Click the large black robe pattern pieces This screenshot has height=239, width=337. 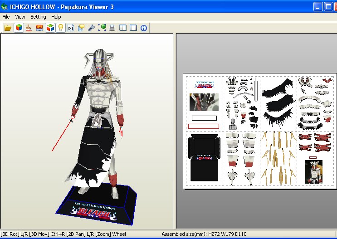tap(278, 103)
